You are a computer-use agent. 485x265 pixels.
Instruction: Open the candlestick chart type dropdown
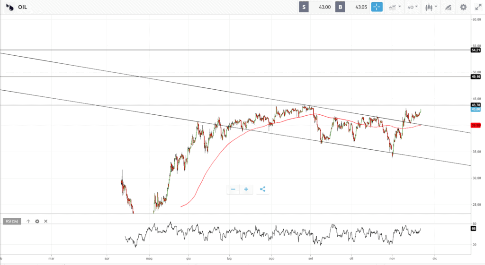[431, 7]
